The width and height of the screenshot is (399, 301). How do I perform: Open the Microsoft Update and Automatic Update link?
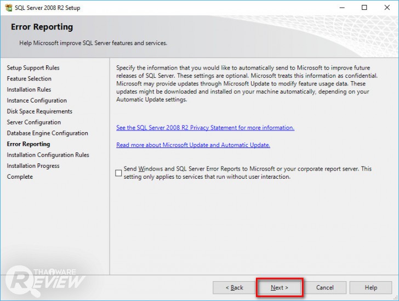click(193, 145)
